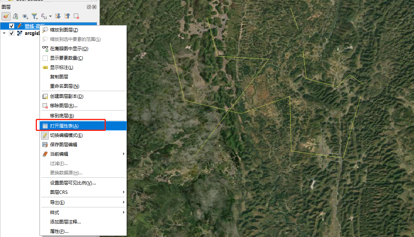Open the 图层CRS submenu
The width and height of the screenshot is (414, 237).
click(x=83, y=192)
